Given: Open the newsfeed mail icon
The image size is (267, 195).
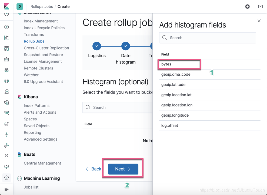Looking at the screenshot, I should (260, 6).
